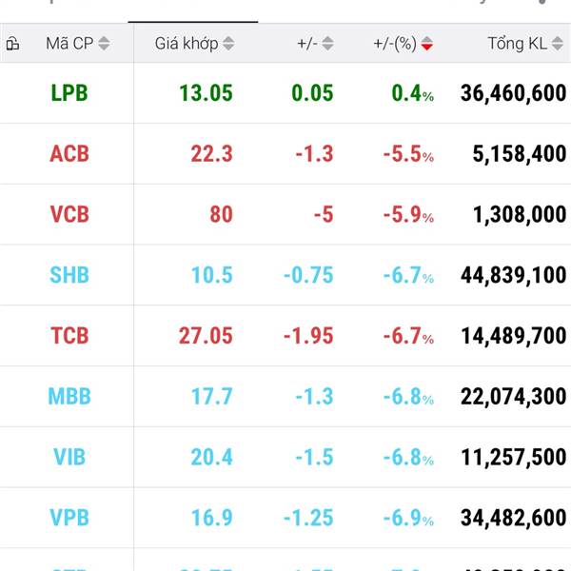Screen dimensions: 571x571
Task: Select LPB price 13.05
Action: point(206,93)
